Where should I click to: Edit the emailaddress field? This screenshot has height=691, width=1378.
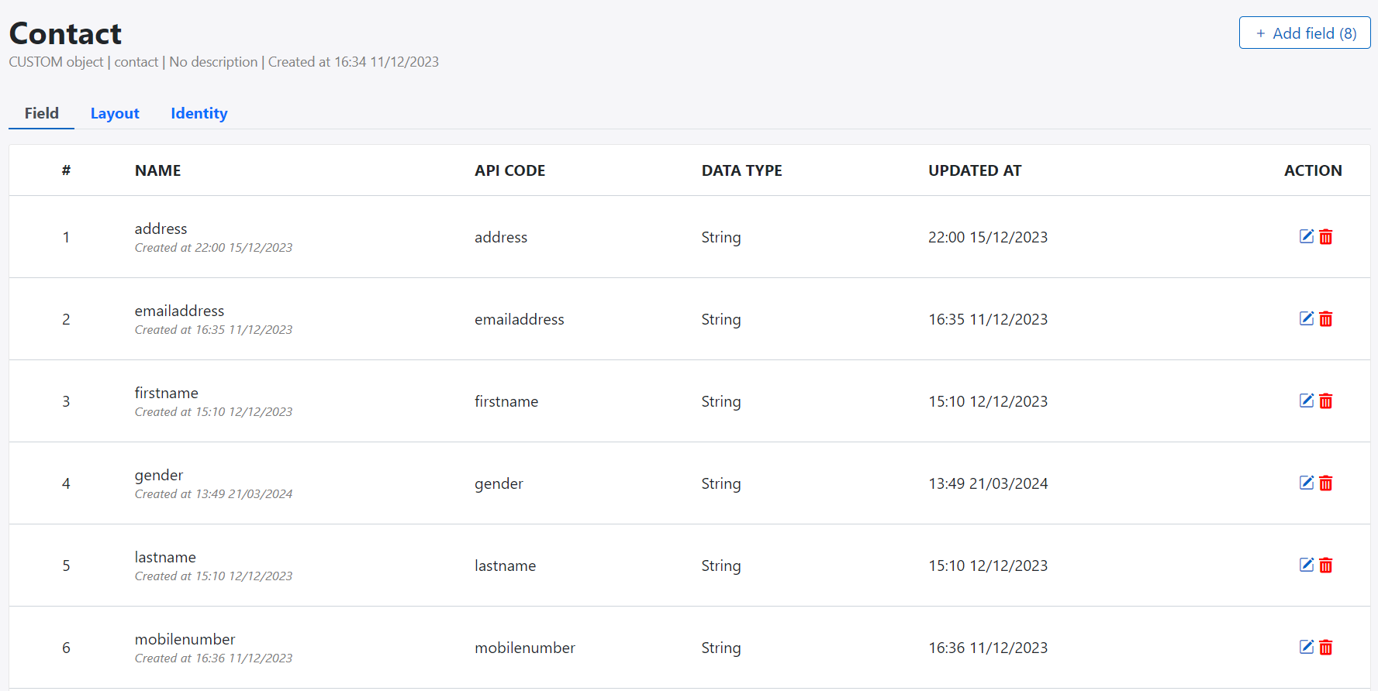tap(1306, 318)
